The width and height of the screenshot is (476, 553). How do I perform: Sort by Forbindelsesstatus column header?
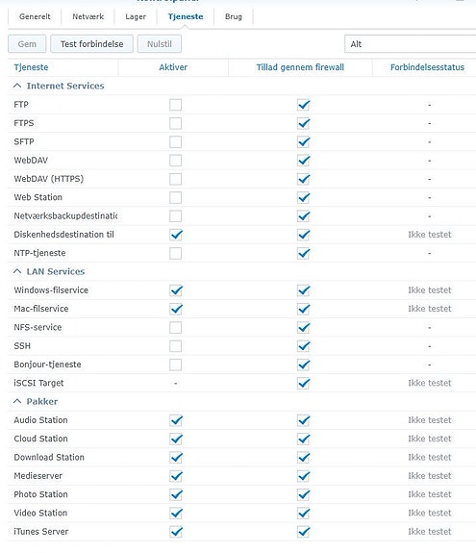tap(427, 67)
